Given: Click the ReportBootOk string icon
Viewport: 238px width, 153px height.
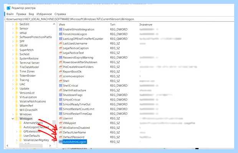Looking at the screenshot, I should click(61, 71).
